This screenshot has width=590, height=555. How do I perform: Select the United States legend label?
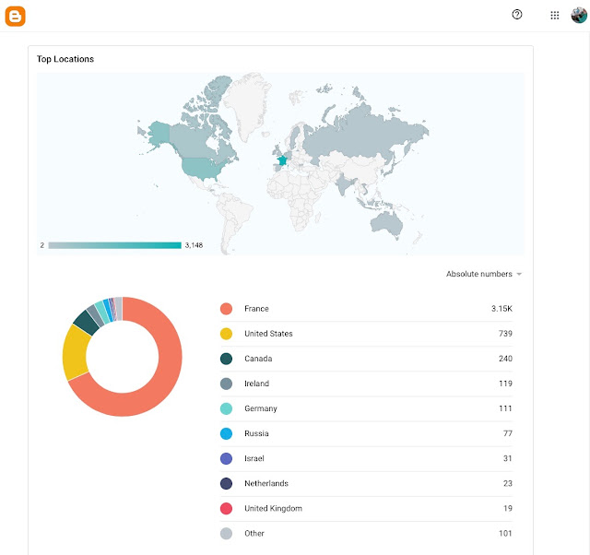coord(268,334)
